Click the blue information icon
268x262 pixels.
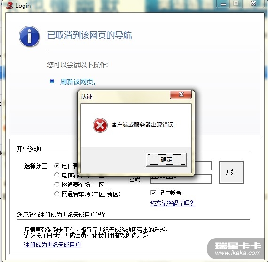point(30,36)
